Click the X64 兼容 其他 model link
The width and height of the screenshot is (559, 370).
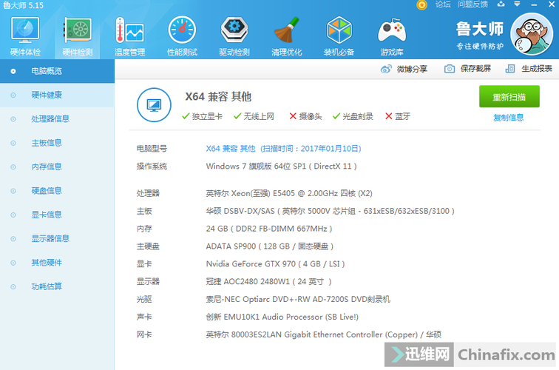pos(283,149)
